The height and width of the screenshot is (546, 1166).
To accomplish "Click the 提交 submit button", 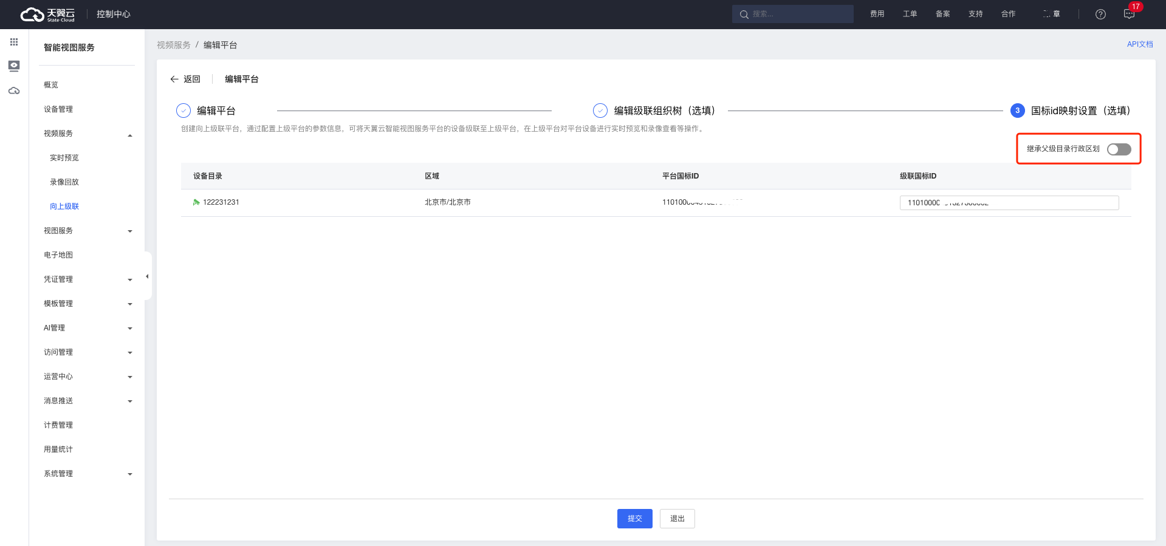I will [x=634, y=519].
